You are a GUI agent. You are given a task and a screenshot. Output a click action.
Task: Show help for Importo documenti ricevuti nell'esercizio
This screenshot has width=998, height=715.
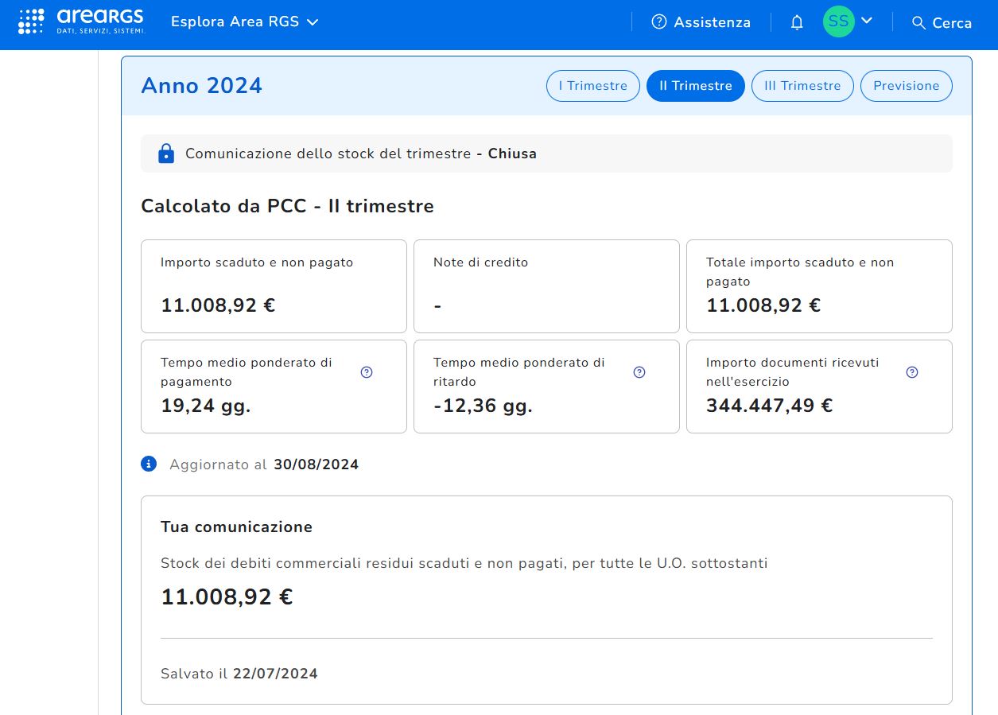[x=912, y=372]
